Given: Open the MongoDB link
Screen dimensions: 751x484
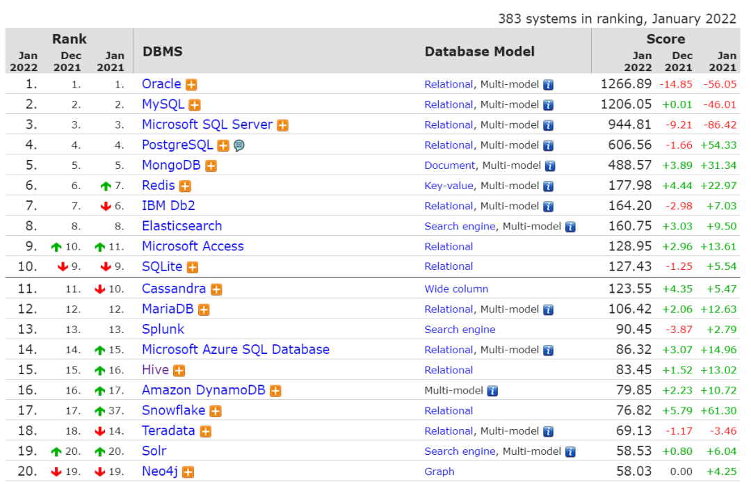Looking at the screenshot, I should 171,166.
